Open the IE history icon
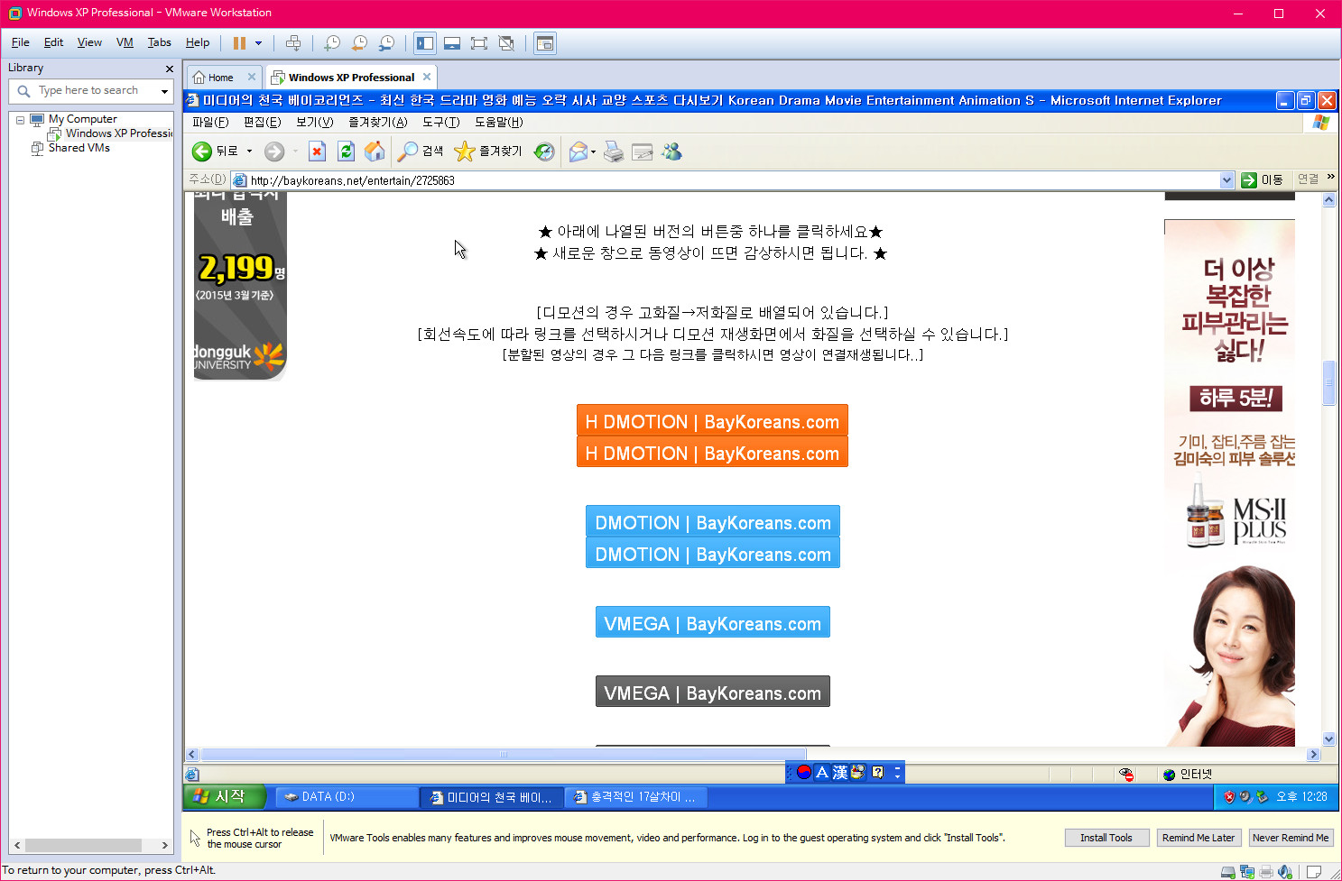Screen dimensions: 1342x881 tap(544, 151)
